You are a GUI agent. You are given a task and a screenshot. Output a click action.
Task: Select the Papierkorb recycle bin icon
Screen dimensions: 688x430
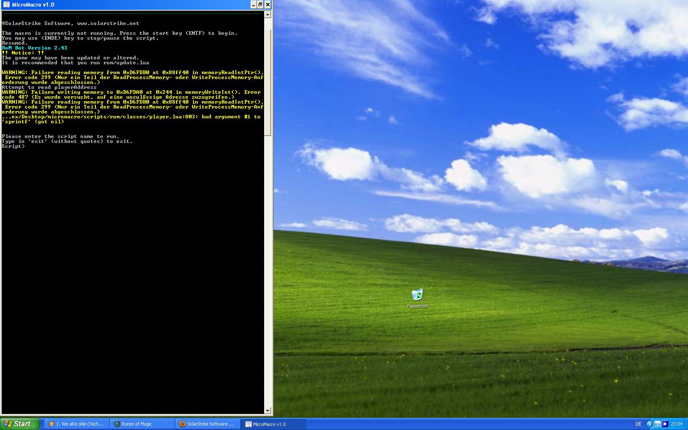tap(417, 295)
